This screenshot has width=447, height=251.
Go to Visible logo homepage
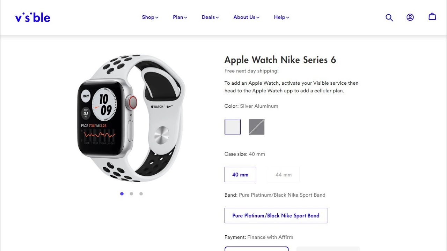[x=32, y=17]
